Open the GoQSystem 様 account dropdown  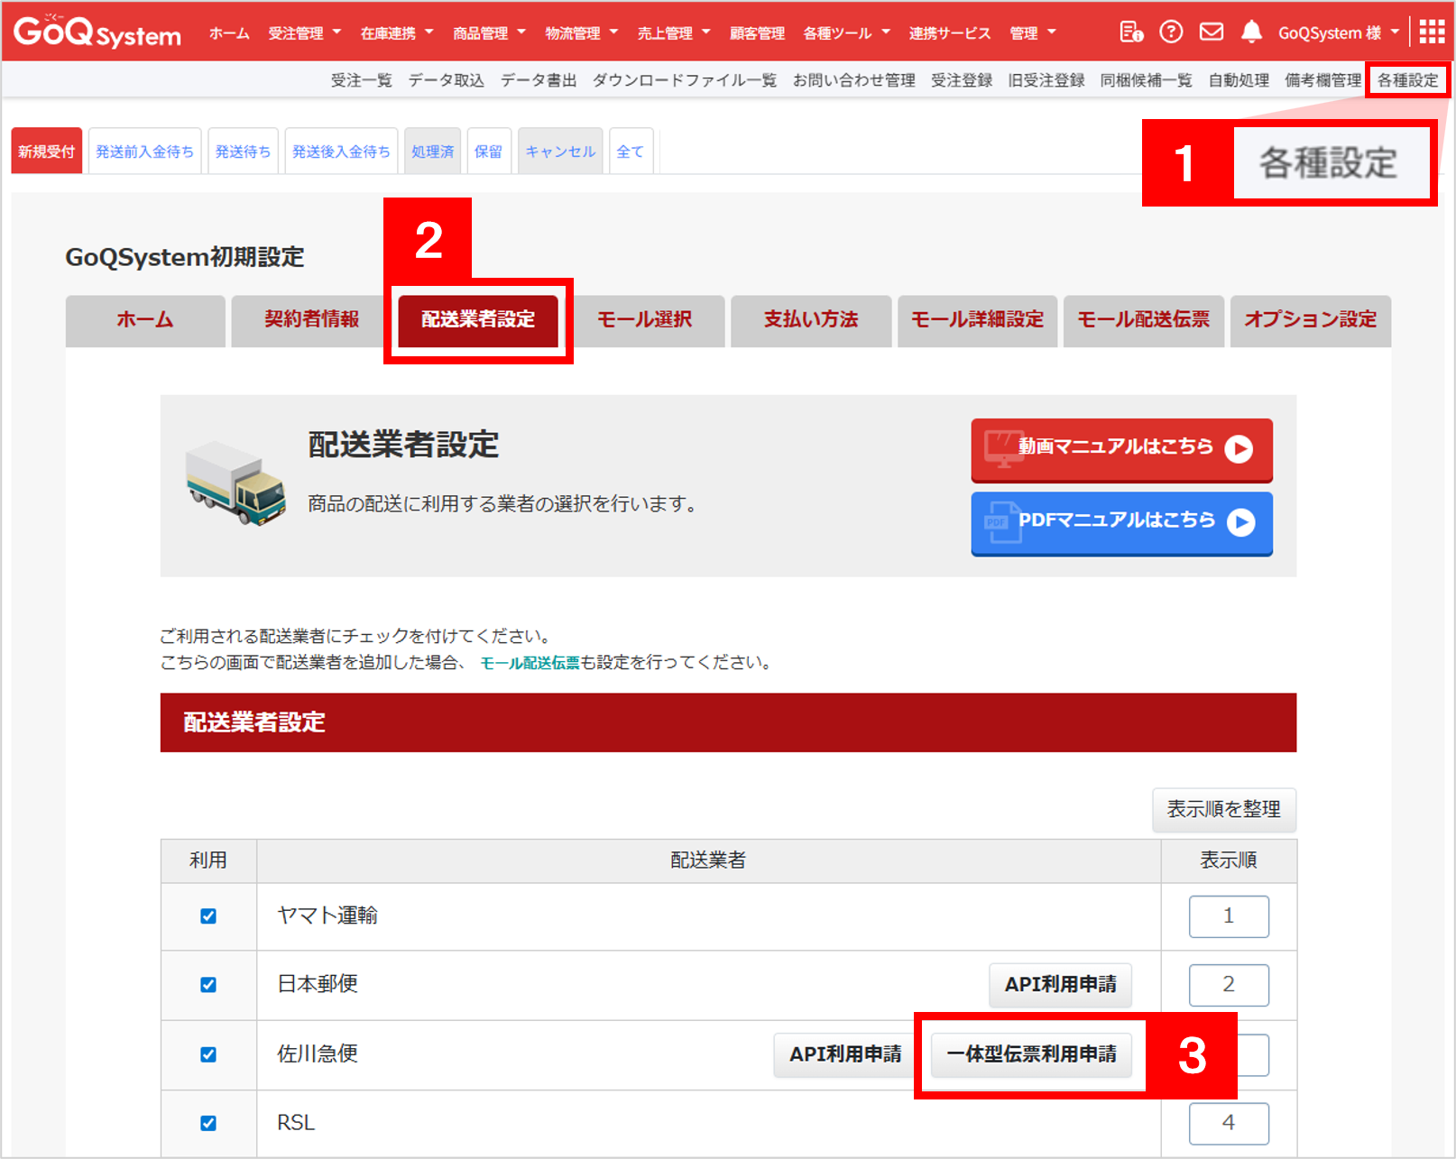coord(1338,33)
